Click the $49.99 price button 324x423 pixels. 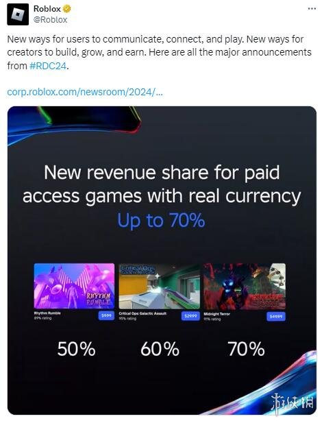pyautogui.click(x=276, y=317)
